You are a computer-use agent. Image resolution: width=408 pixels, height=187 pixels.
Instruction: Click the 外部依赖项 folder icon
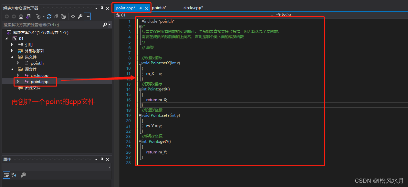pyautogui.click(x=21, y=51)
